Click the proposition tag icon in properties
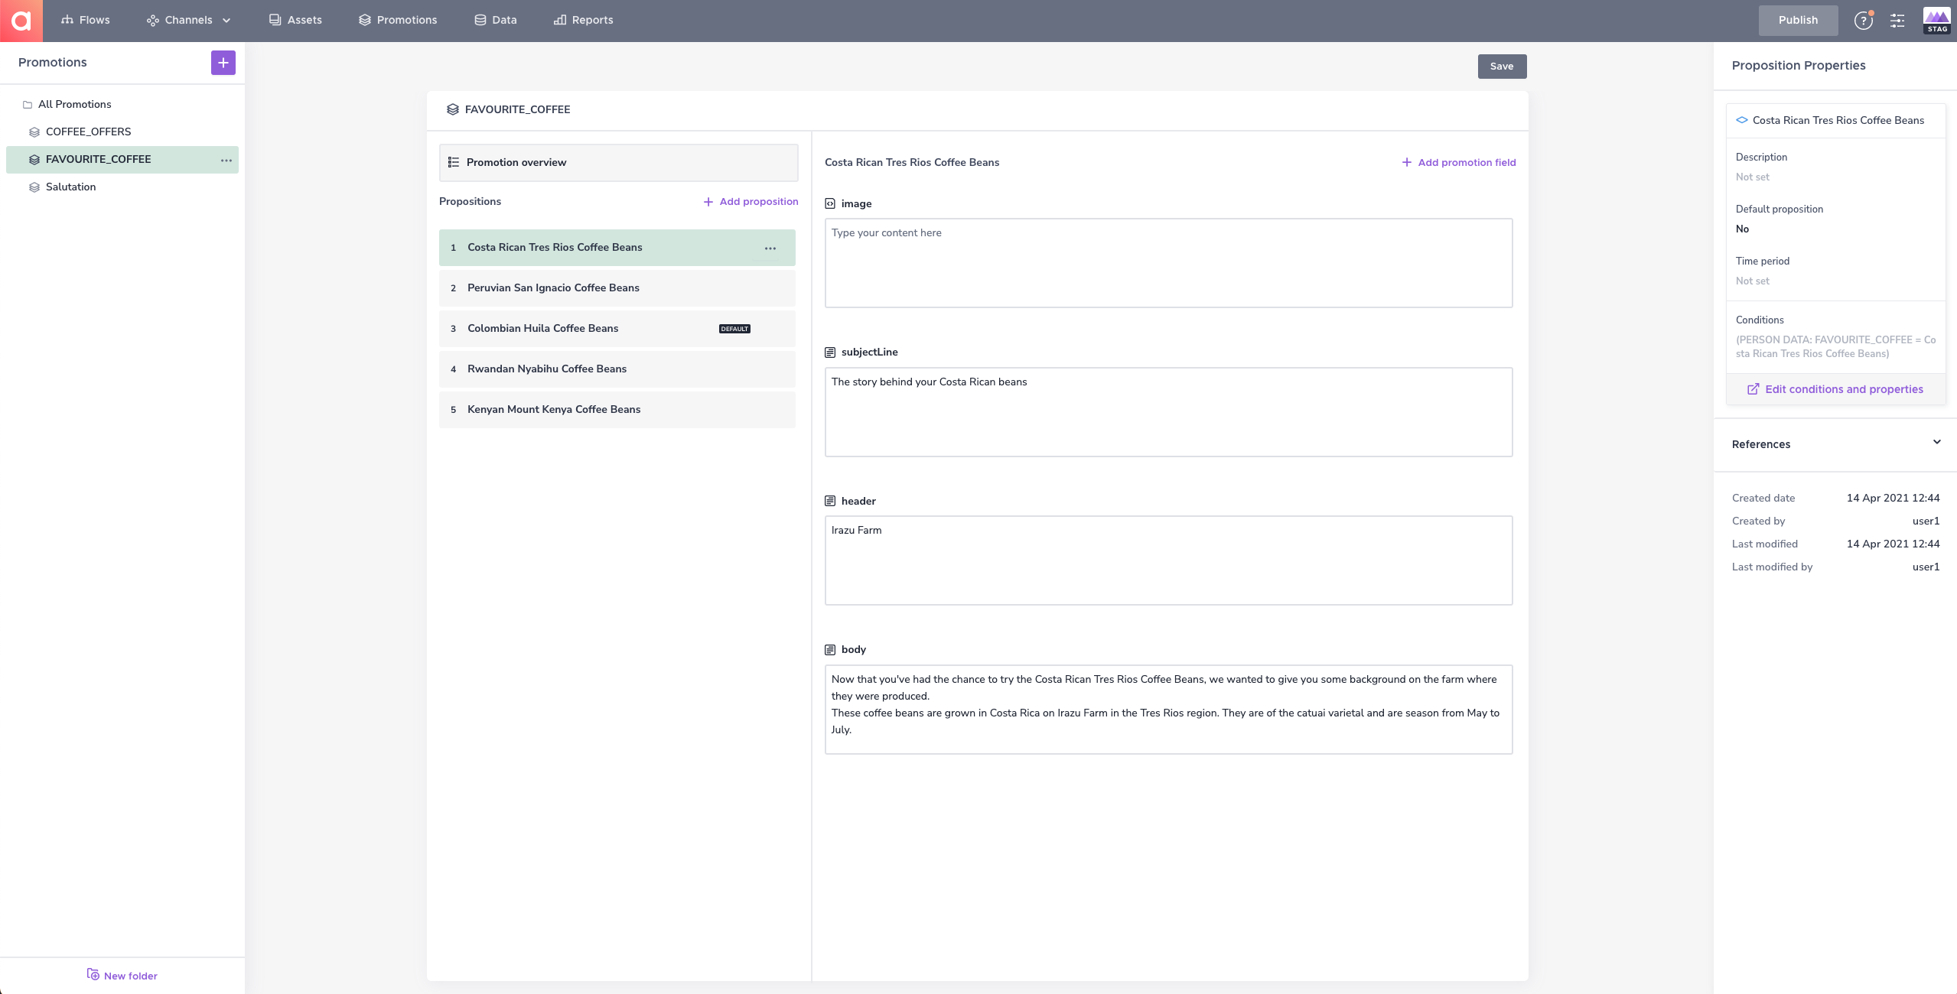 (x=1742, y=120)
